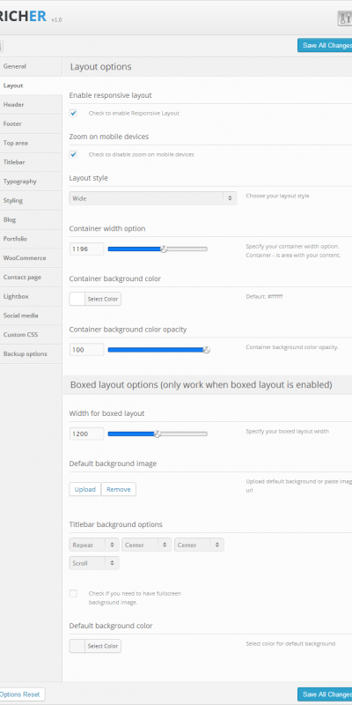Click the Container width slider handle

164,249
